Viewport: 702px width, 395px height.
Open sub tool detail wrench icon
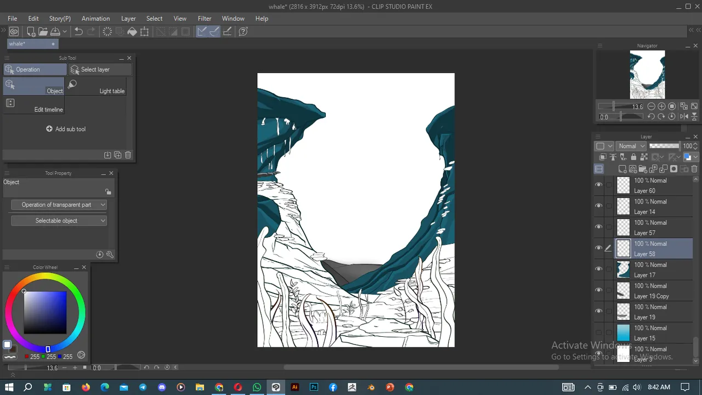coord(110,255)
